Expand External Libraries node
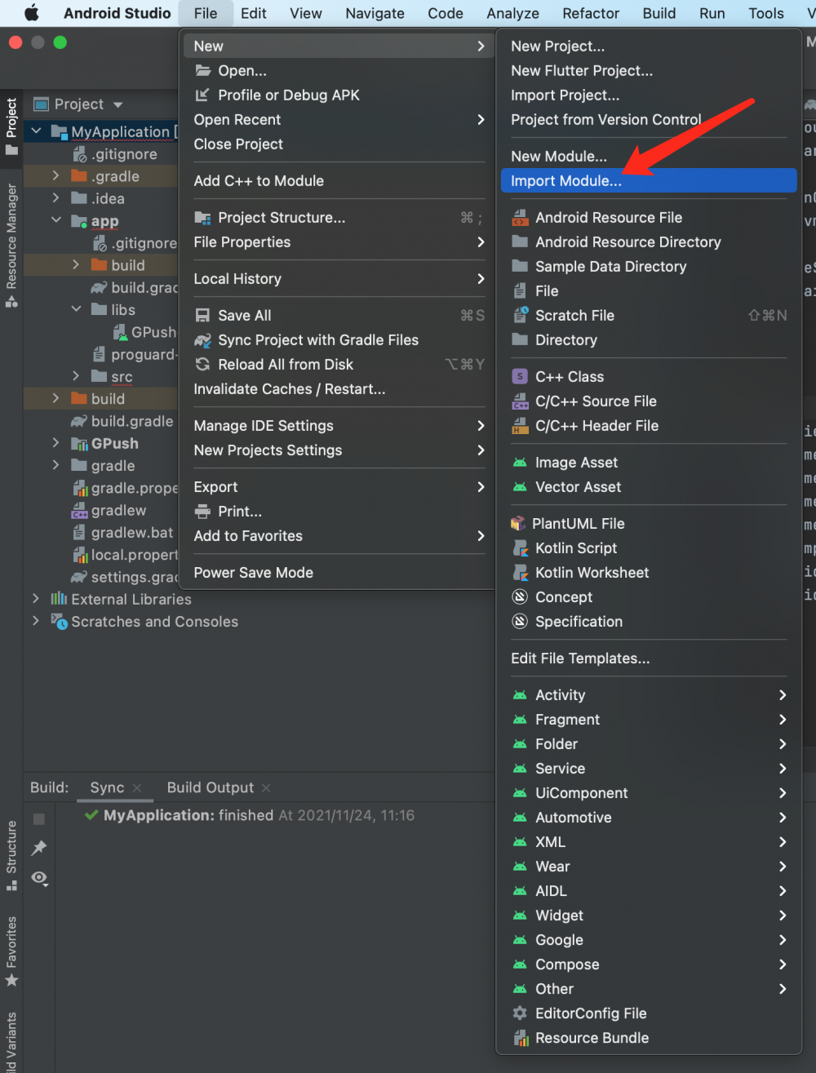Screen dimensions: 816x1073 click(36, 599)
